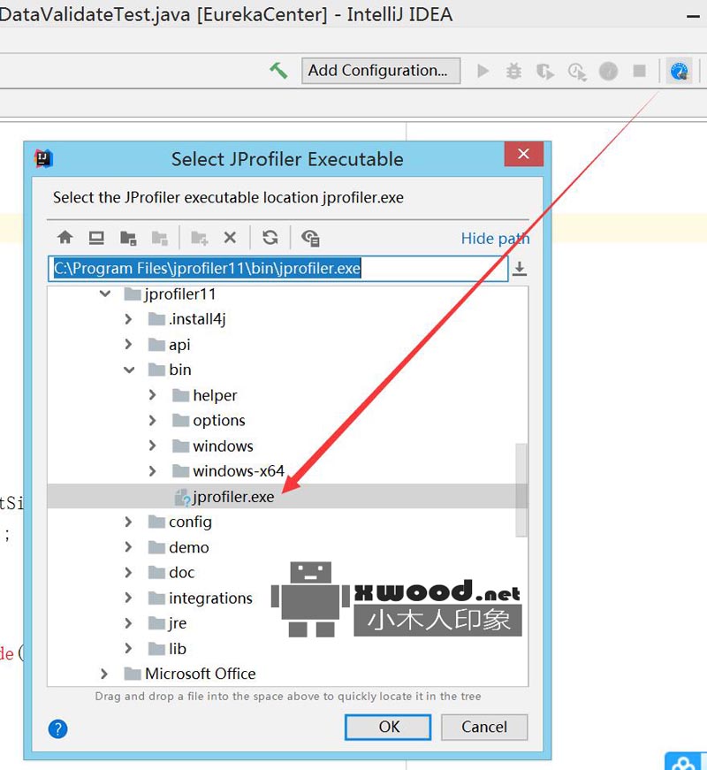The height and width of the screenshot is (770, 707).
Task: Expand the lib folder
Action: click(x=129, y=648)
